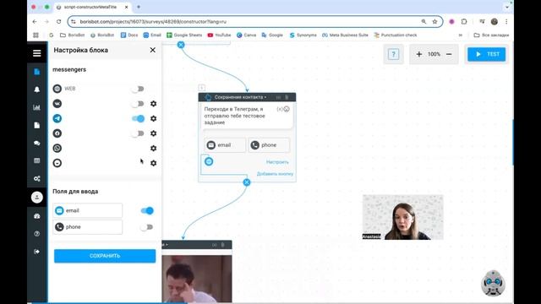Open Telegram messenger settings gear

[x=154, y=118]
